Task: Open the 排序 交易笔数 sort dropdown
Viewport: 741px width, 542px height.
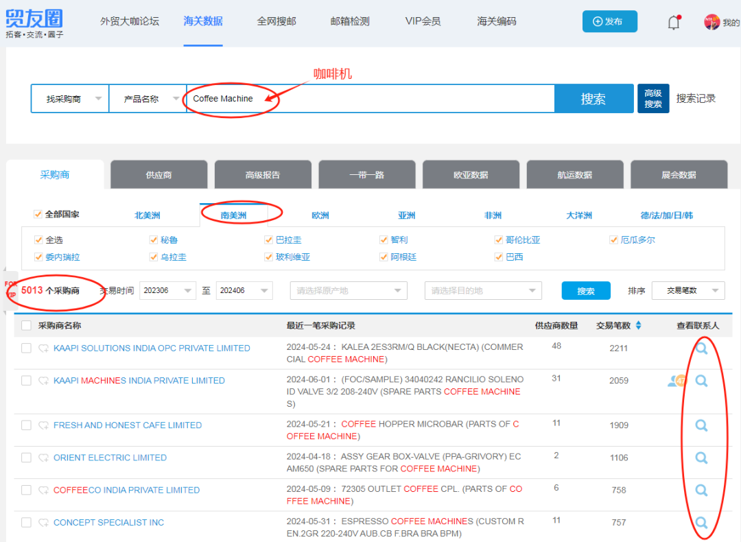Action: point(687,291)
